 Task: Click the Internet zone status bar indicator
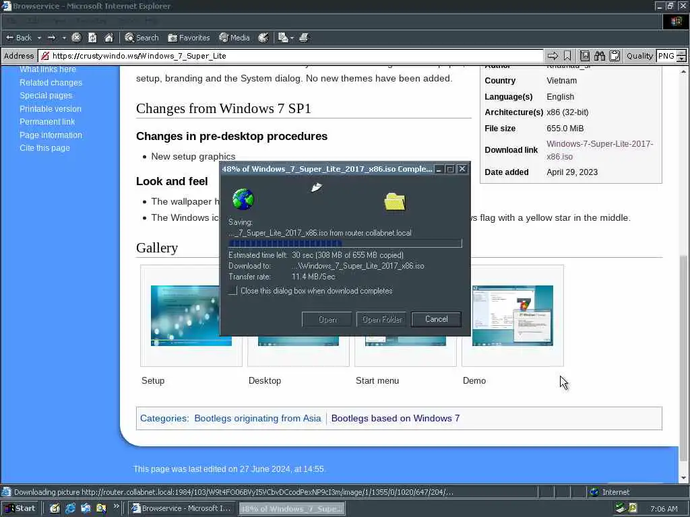pos(610,492)
